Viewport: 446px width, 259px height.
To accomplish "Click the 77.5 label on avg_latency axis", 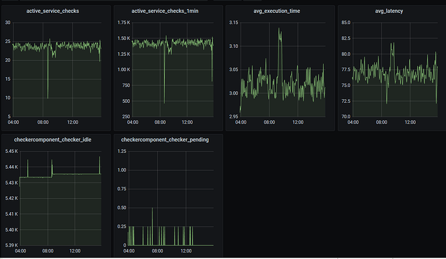I will coord(346,69).
